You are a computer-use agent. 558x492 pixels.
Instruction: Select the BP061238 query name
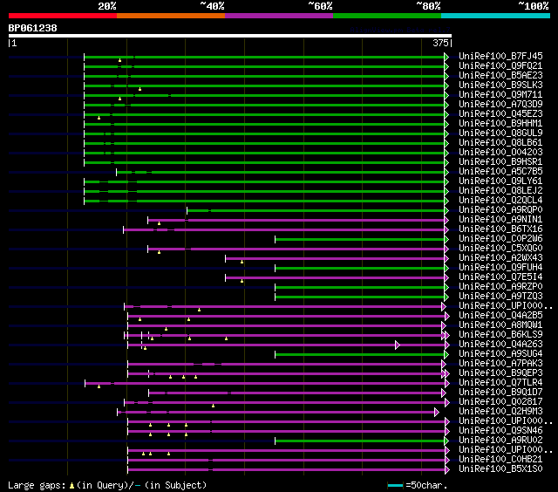(x=33, y=28)
